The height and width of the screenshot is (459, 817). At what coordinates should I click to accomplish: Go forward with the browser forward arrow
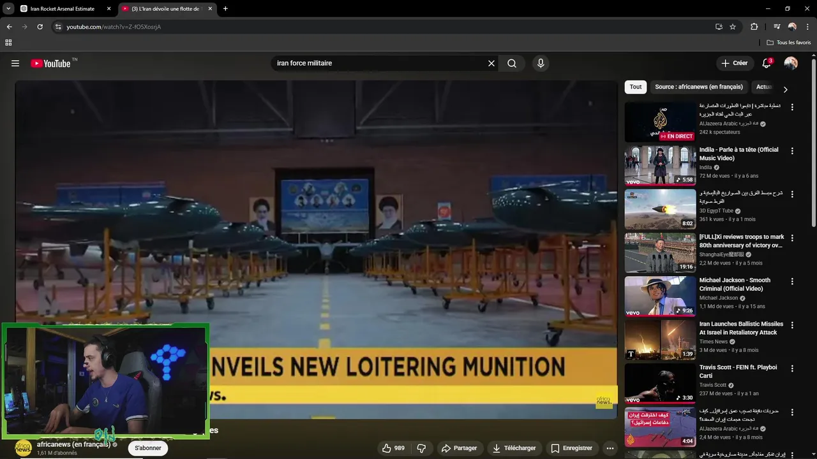point(24,27)
